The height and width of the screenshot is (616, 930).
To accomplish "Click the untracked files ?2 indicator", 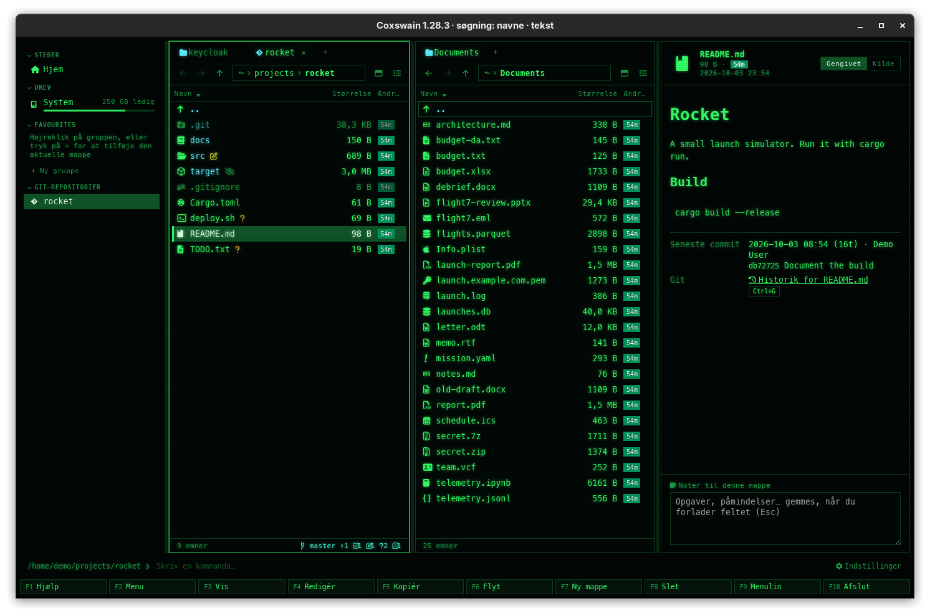I will coord(383,546).
